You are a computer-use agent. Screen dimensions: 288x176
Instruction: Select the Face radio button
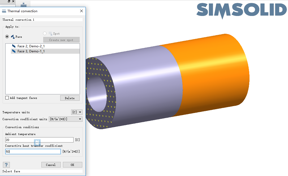pos(6,36)
